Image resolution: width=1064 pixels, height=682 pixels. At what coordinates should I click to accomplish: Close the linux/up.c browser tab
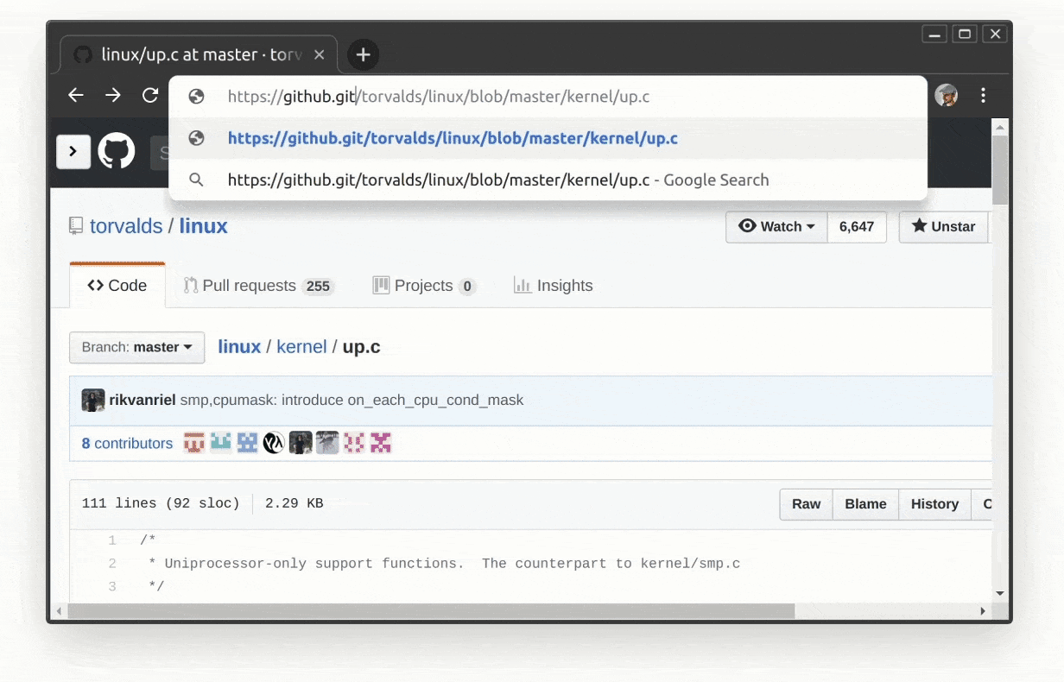click(319, 55)
